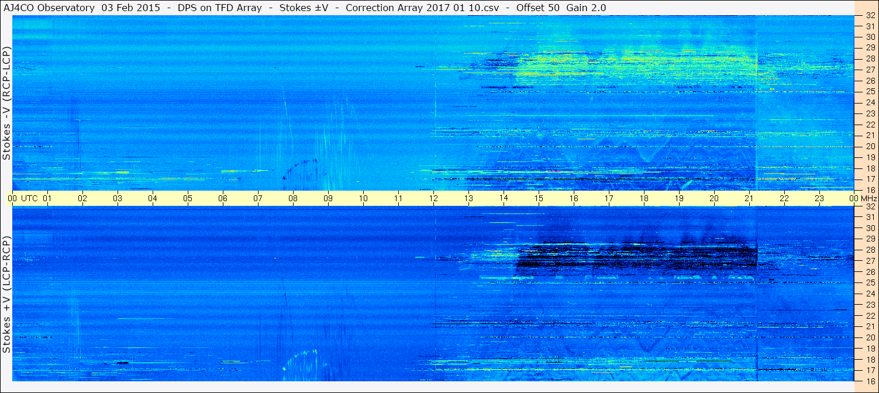
Task: Click the 27 MHz tick on Stokes +V panel
Action: click(870, 261)
